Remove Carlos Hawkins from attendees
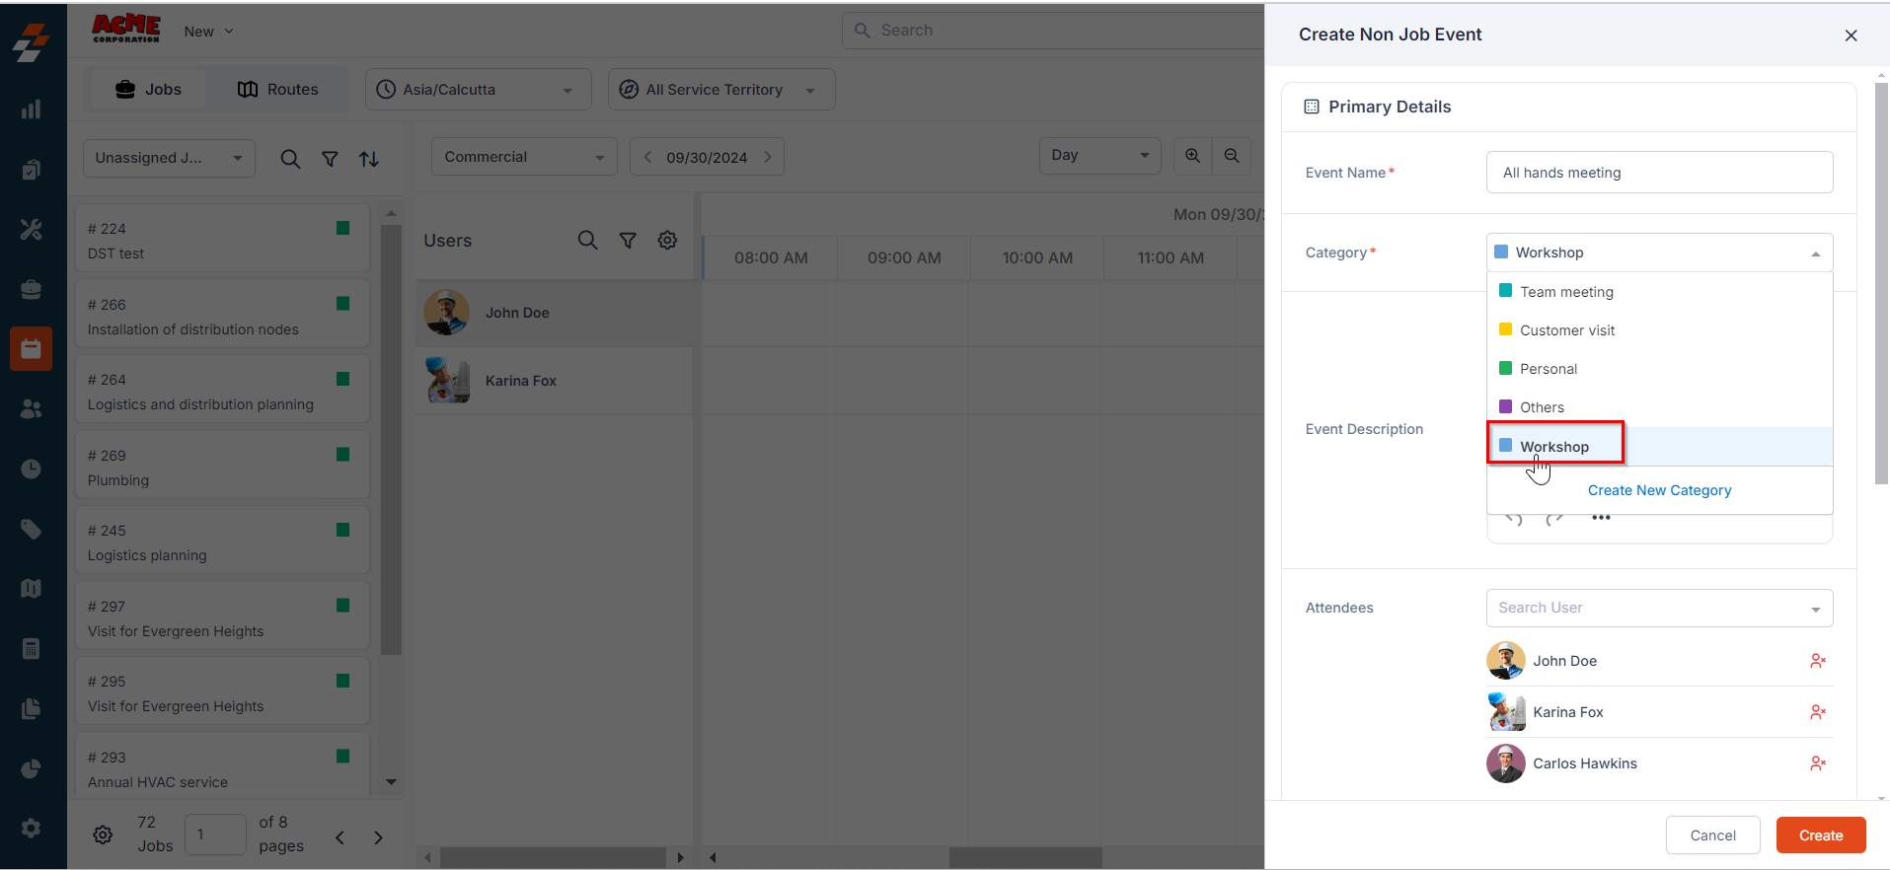This screenshot has height=870, width=1890. tap(1818, 763)
